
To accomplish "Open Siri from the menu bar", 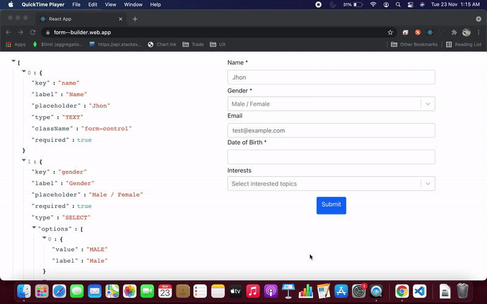I will click(422, 5).
